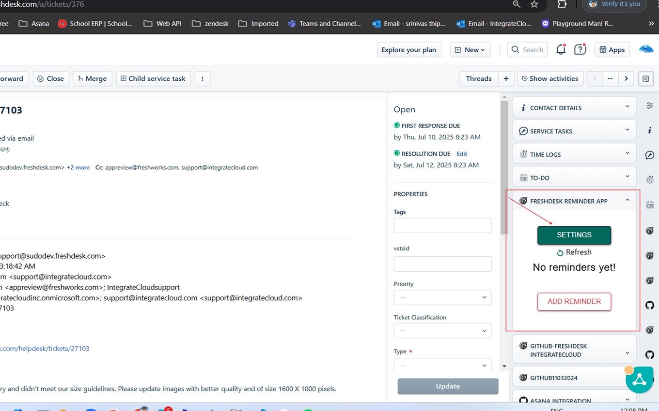This screenshot has height=411, width=659.
Task: Open the Apps button
Action: pyautogui.click(x=612, y=49)
